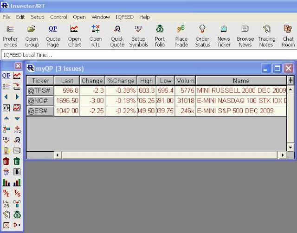Open the File menu
Screen dimensions: 297x233
(x=6, y=17)
